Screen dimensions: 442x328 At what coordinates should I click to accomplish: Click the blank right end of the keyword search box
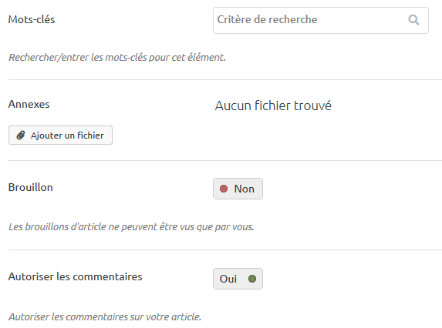(x=363, y=20)
